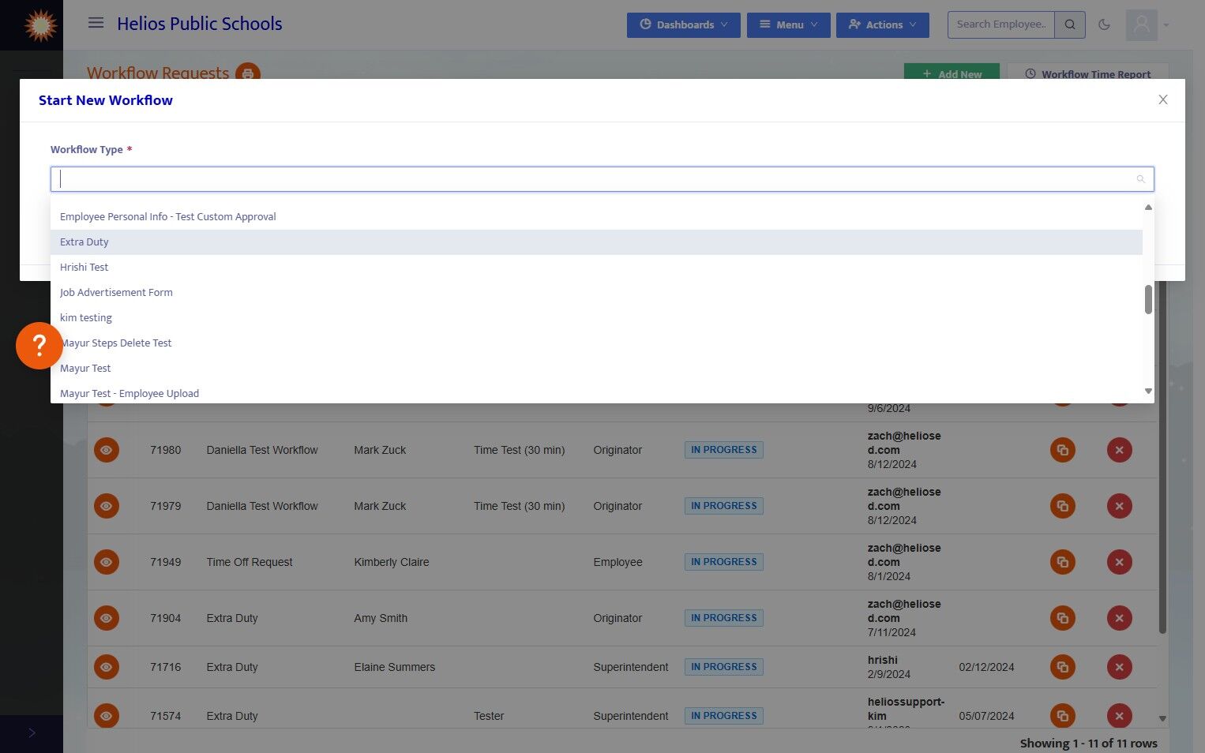Screen dimensions: 1205x753
Task: Copy workflow request 71574
Action: pos(1063,716)
